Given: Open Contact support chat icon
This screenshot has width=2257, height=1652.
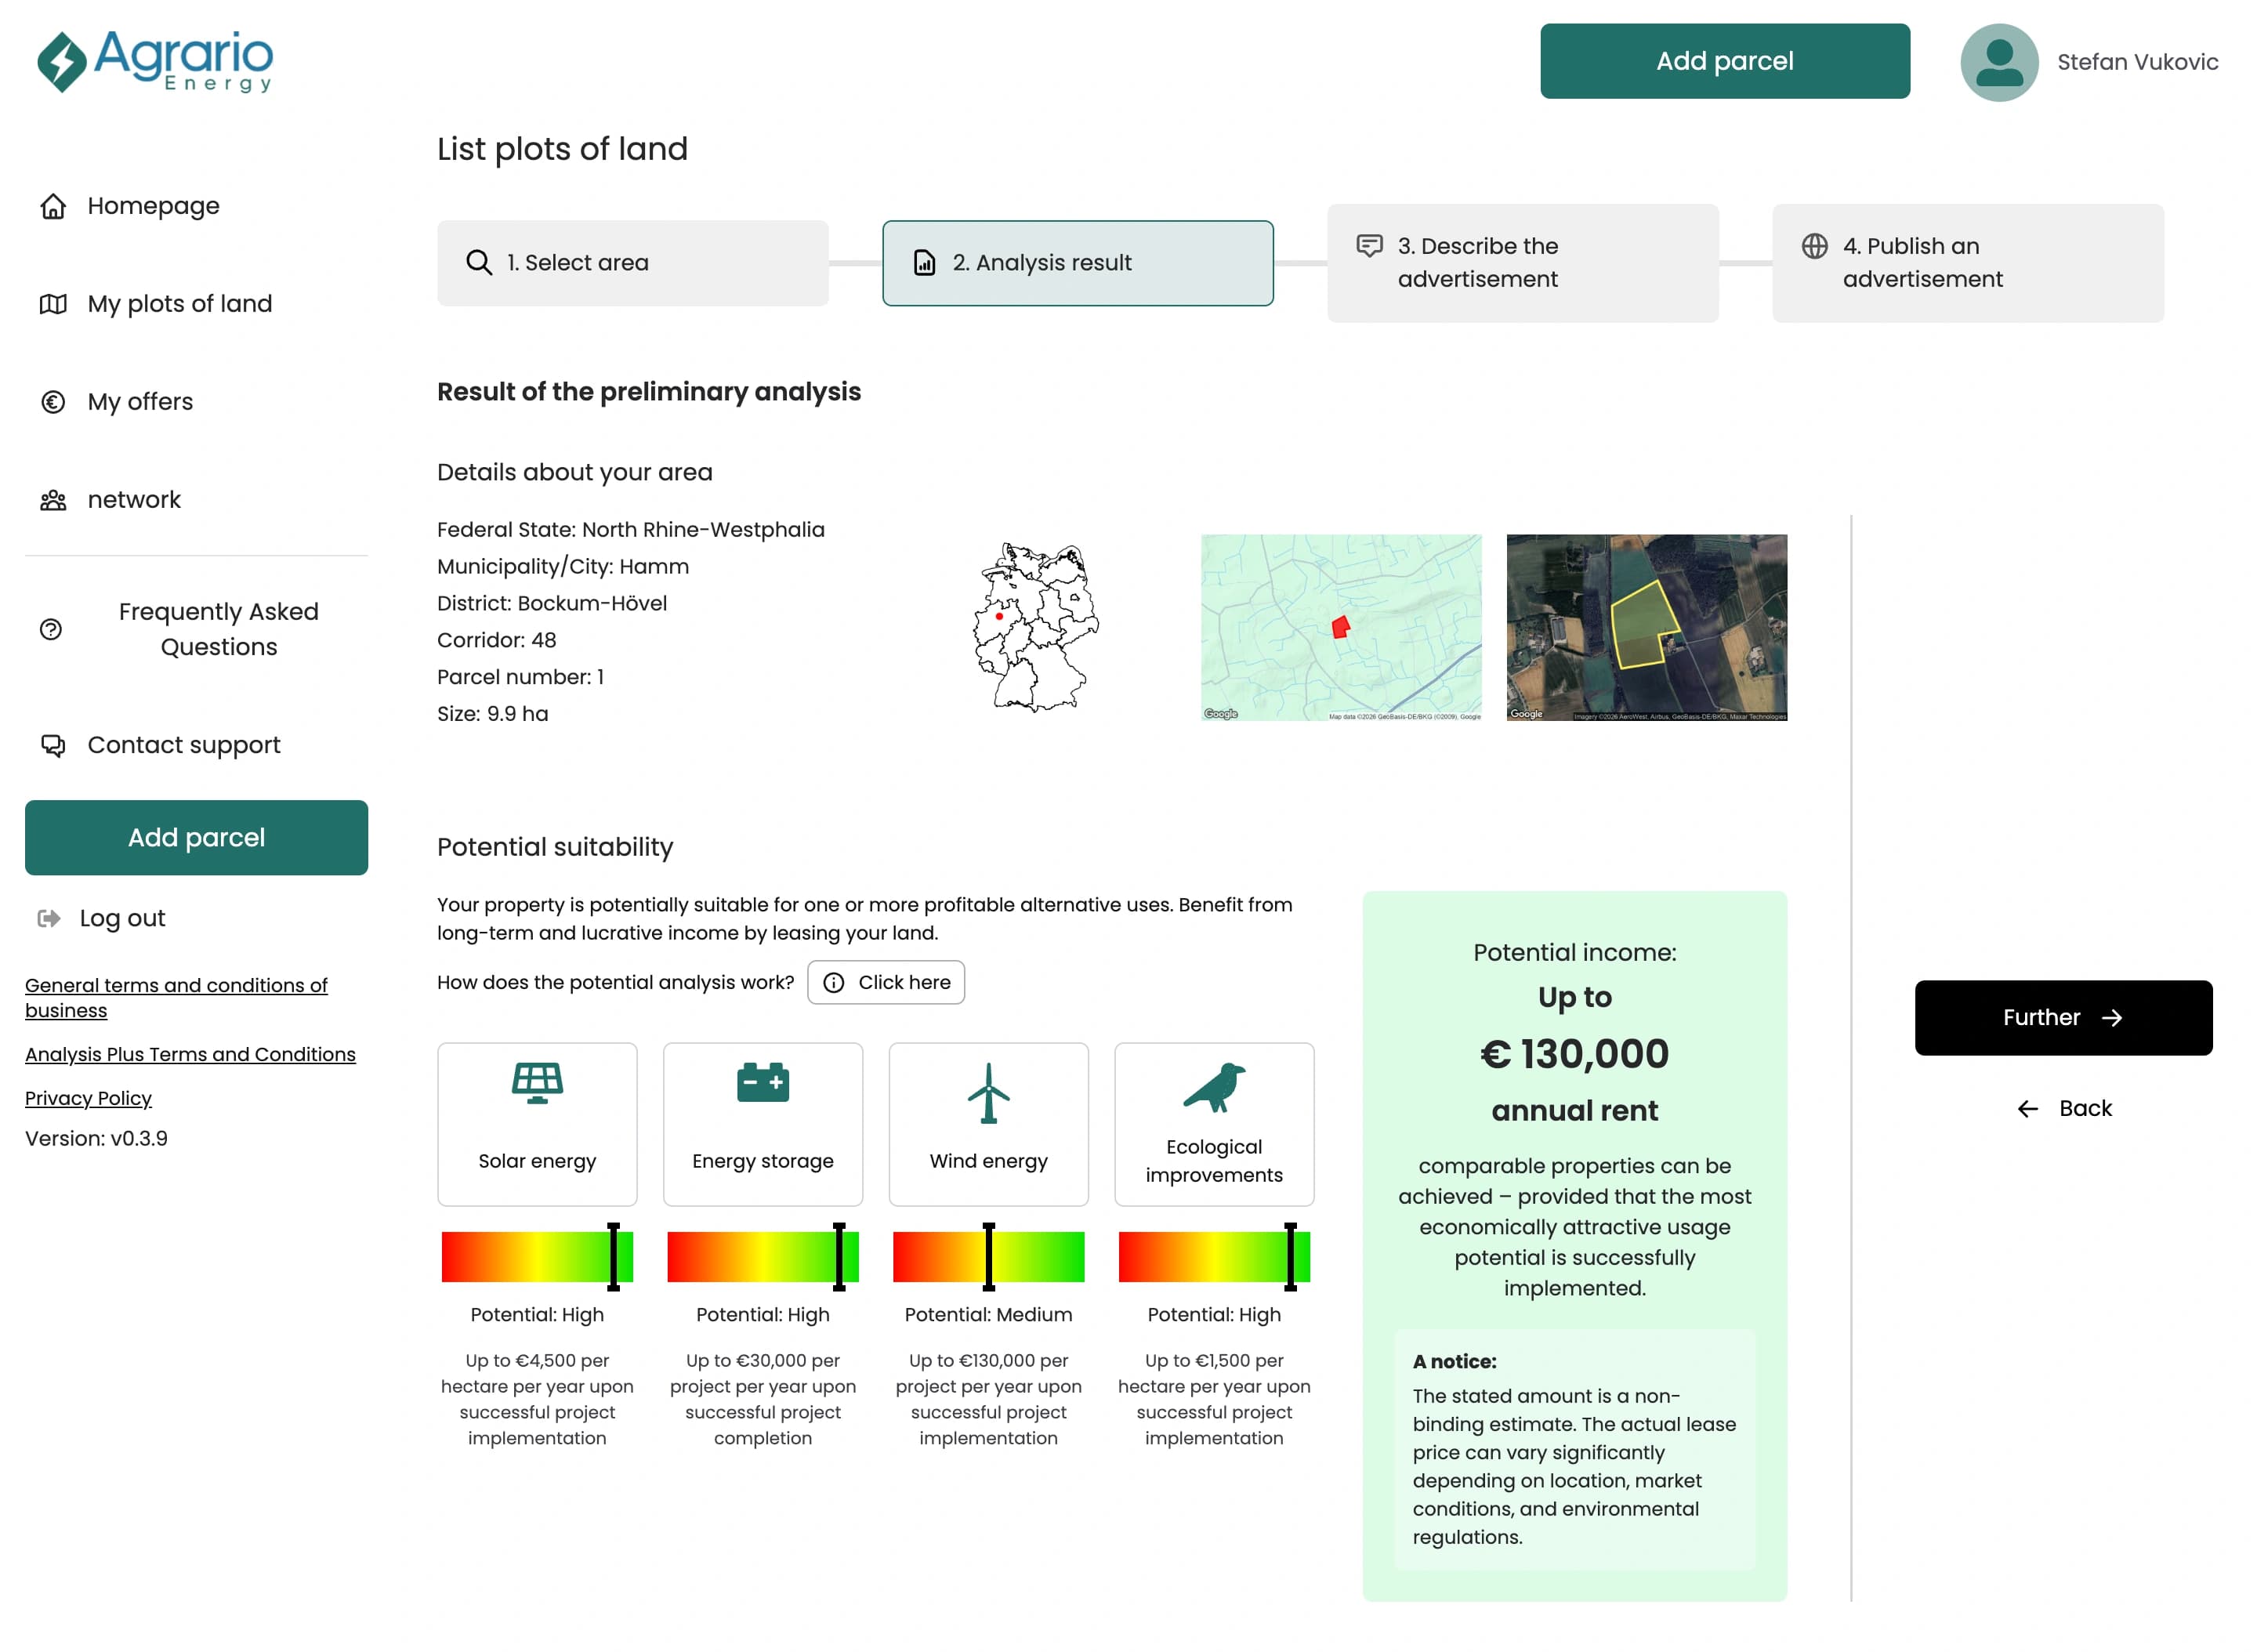Looking at the screenshot, I should (x=52, y=745).
